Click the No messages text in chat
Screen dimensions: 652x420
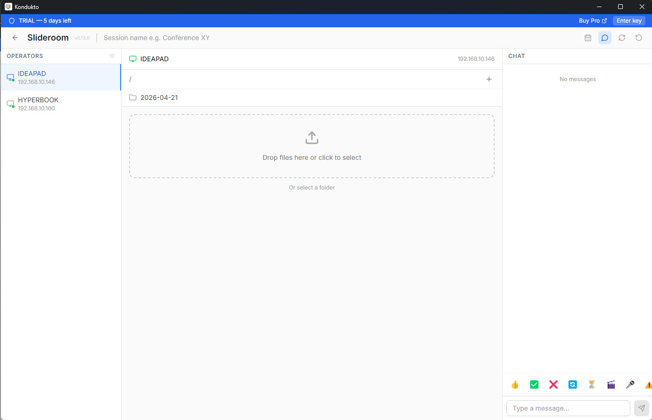coord(578,79)
